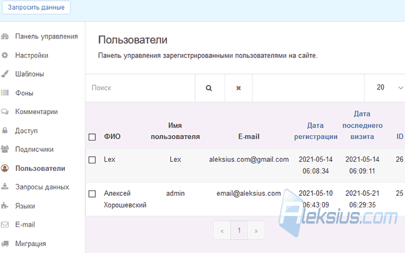The image size is (405, 253).
Task: Click the E-mail column header
Action: 249,136
